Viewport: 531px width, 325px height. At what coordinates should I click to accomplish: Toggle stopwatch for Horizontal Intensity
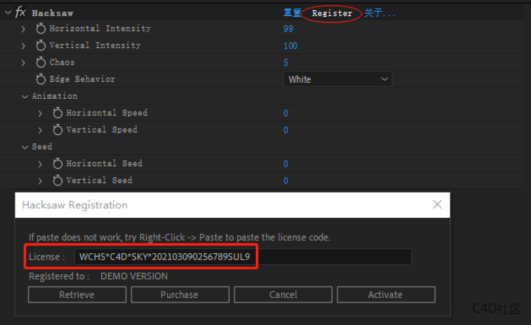click(41, 29)
